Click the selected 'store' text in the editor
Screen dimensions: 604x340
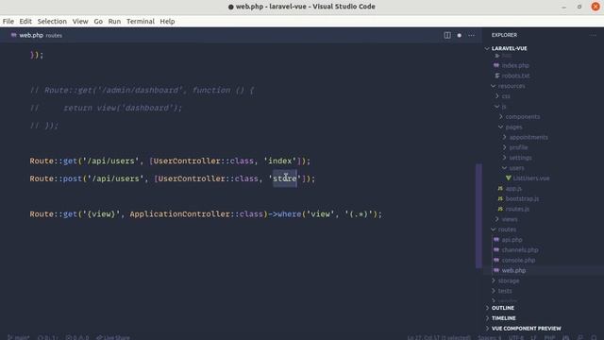[285, 178]
